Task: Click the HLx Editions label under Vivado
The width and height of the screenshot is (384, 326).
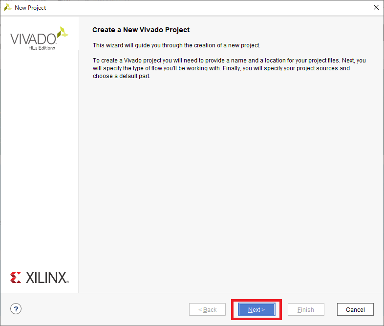Action: (42, 48)
